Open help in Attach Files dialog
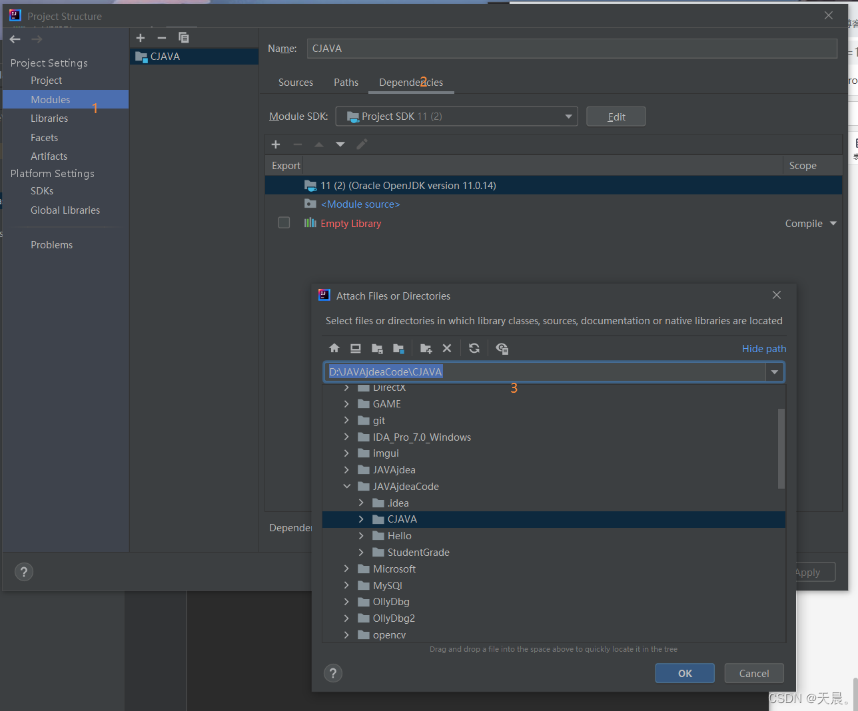The image size is (858, 711). click(333, 673)
